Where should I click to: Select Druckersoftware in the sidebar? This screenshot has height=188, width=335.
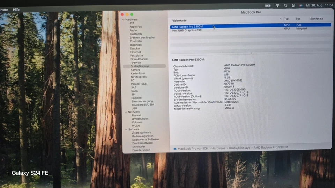(x=142, y=143)
